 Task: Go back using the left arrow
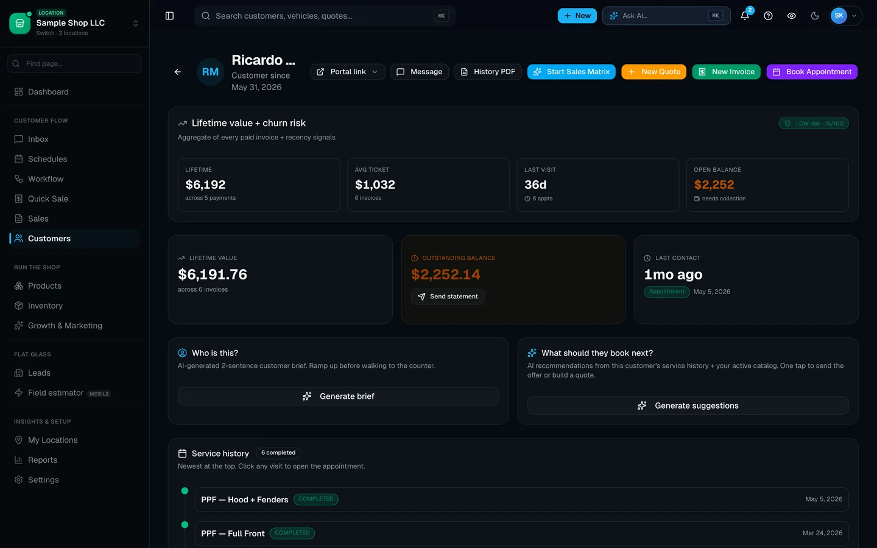click(178, 72)
